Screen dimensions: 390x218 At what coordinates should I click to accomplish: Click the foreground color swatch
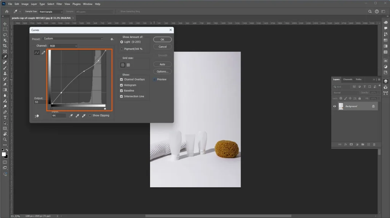click(4, 154)
